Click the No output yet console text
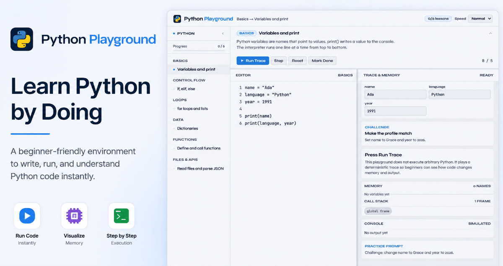Image resolution: width=503 pixels, height=266 pixels. pos(376,233)
